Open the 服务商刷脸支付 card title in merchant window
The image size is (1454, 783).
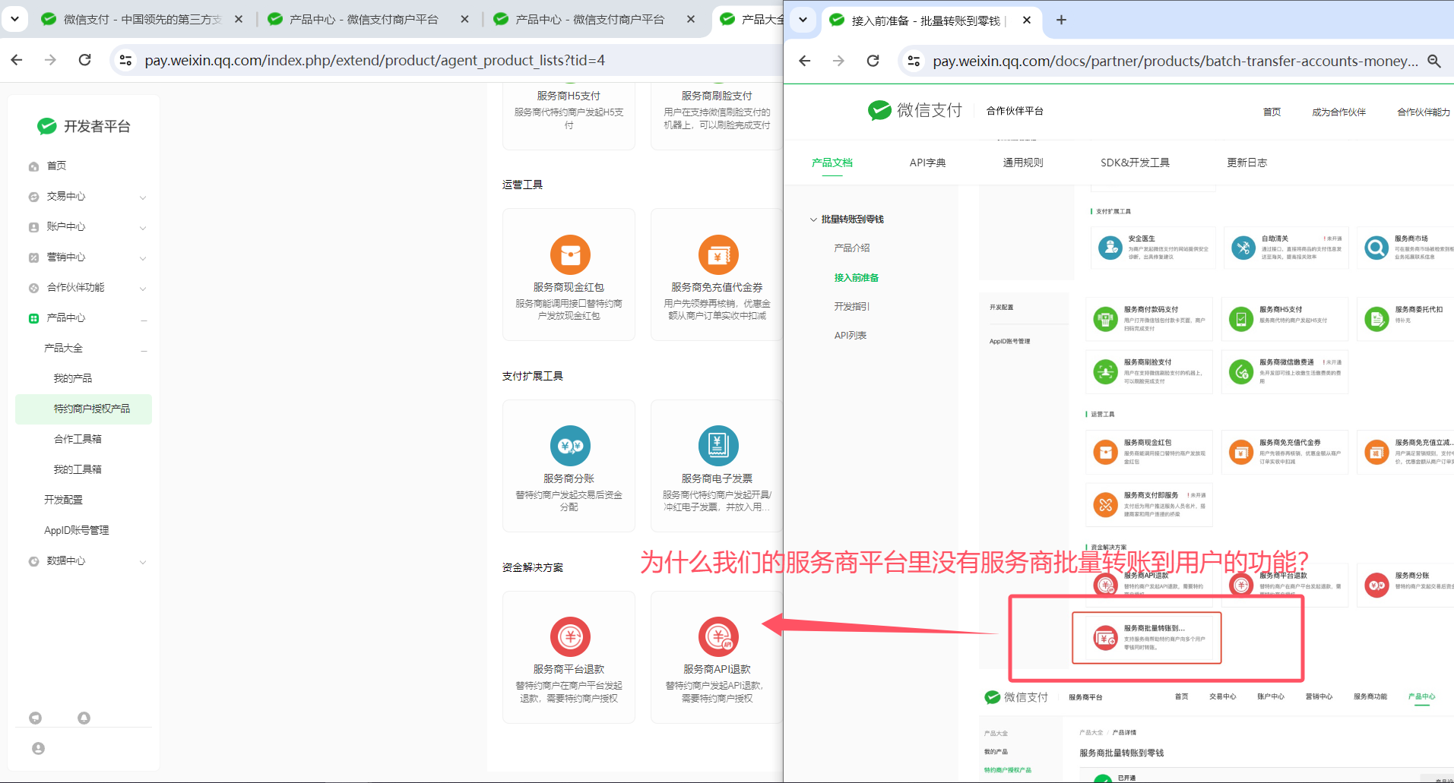pos(717,96)
